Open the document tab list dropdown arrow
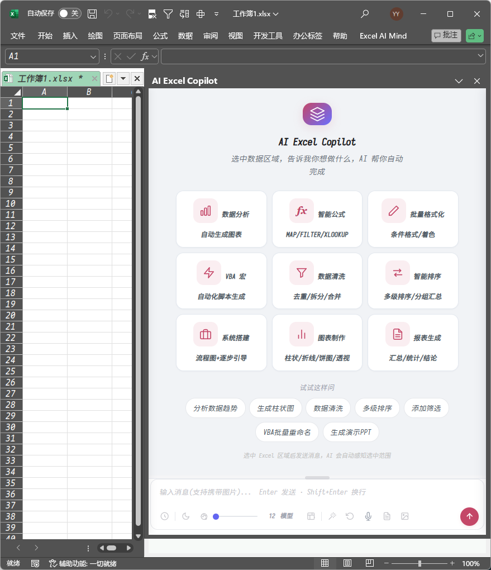This screenshot has width=491, height=570. pos(123,79)
